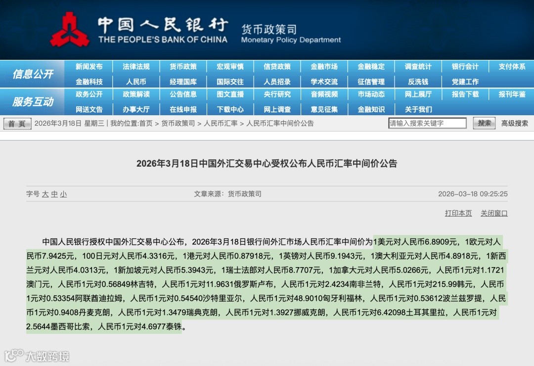This screenshot has width=534, height=366.
Task: Click the 首页 home icon
Action: coord(16,124)
